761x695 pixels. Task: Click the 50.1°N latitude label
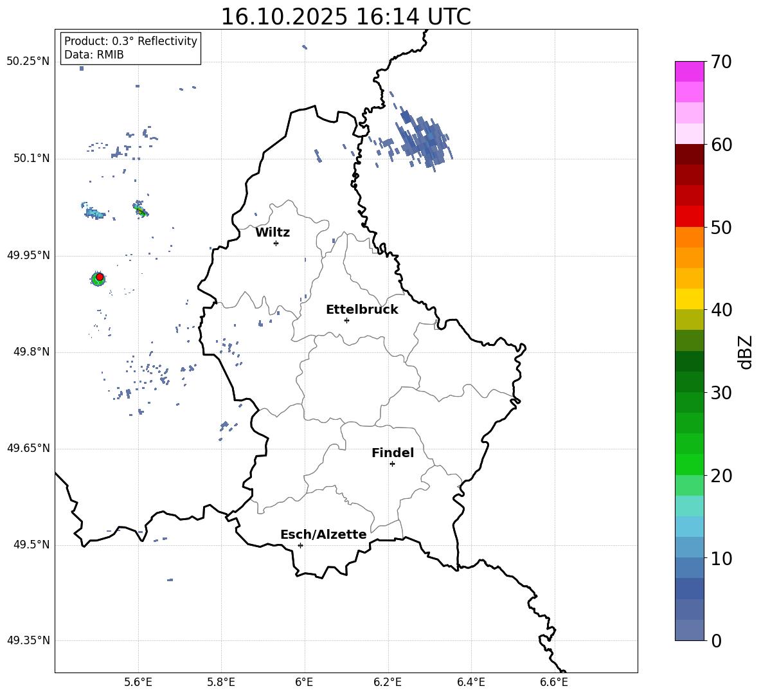click(x=31, y=159)
